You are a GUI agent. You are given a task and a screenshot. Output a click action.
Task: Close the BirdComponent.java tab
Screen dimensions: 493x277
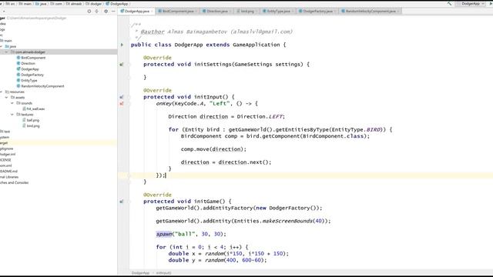[x=196, y=12]
